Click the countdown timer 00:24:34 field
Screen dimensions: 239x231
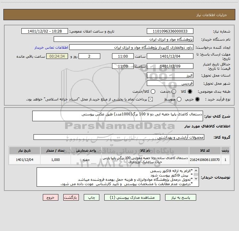click(x=57, y=56)
